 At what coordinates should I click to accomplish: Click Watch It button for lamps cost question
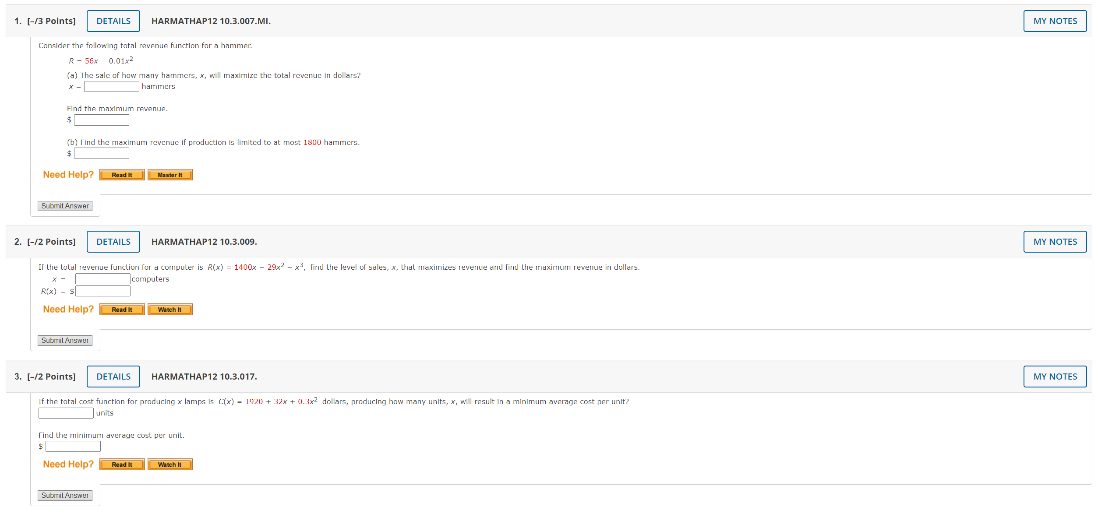pos(170,465)
